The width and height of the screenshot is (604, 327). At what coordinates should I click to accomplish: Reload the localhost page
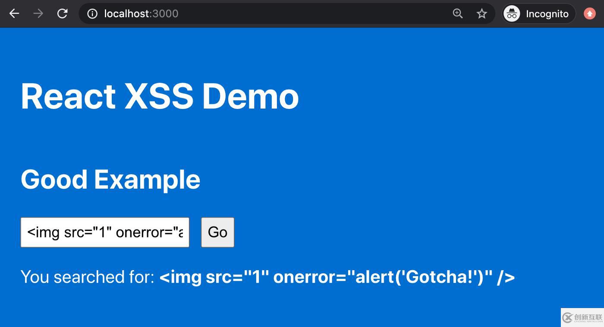coord(63,14)
